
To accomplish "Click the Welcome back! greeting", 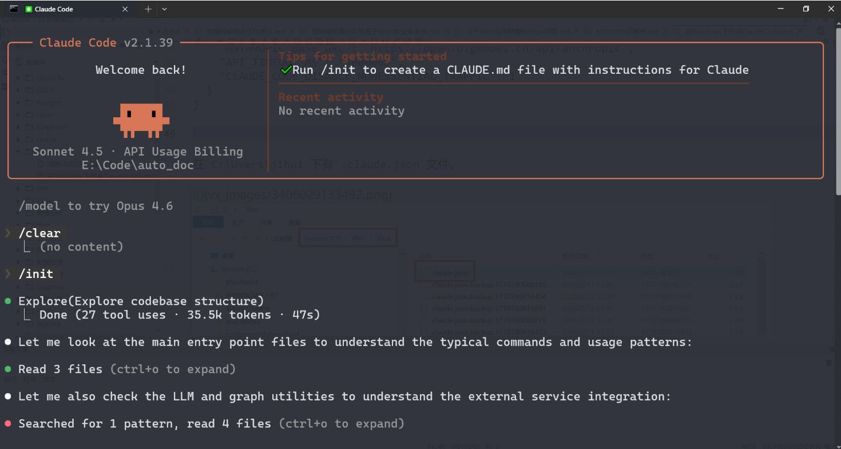I will click(141, 70).
